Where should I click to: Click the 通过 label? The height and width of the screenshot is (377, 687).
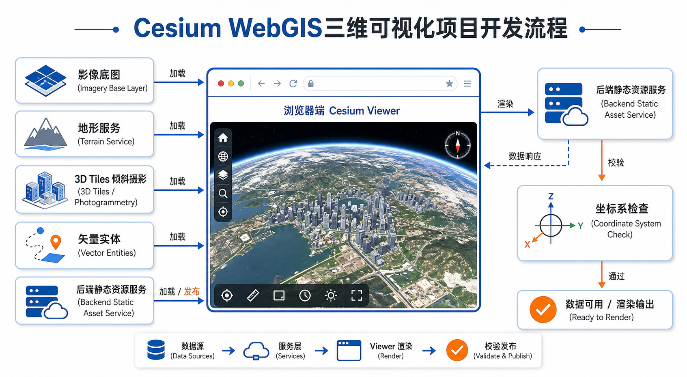pos(616,276)
